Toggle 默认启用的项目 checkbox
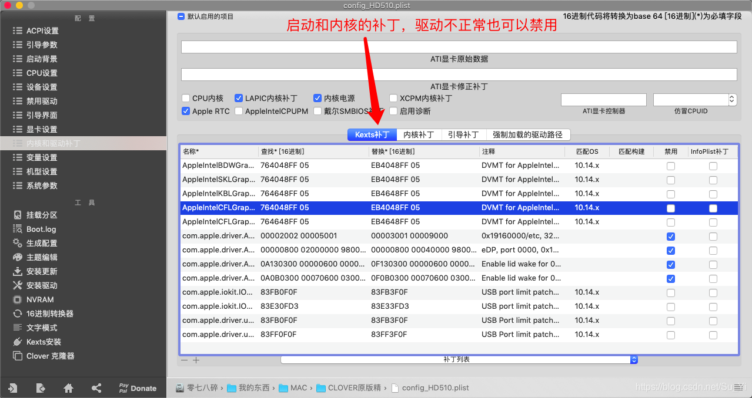The width and height of the screenshot is (752, 398). tap(181, 16)
